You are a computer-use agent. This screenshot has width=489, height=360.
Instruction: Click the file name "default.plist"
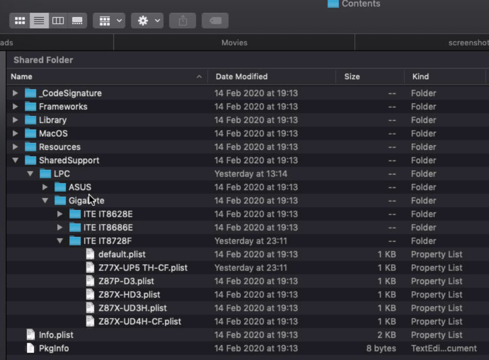tap(122, 254)
